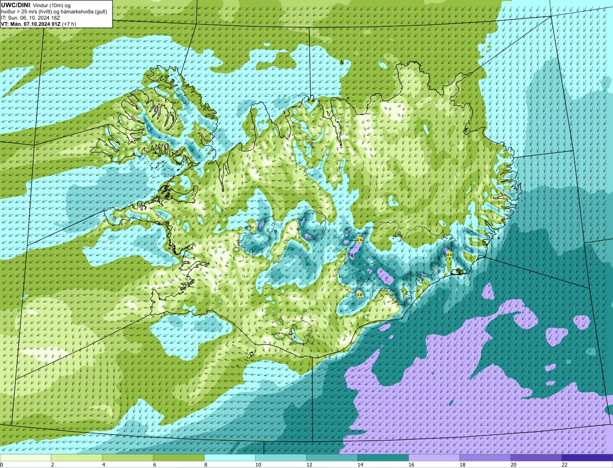Click the '14' scale tick label
Image resolution: width=613 pixels, height=468 pixels.
tap(360, 465)
